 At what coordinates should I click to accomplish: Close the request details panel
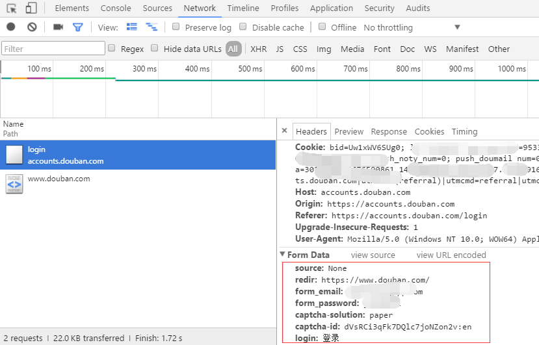coord(284,131)
